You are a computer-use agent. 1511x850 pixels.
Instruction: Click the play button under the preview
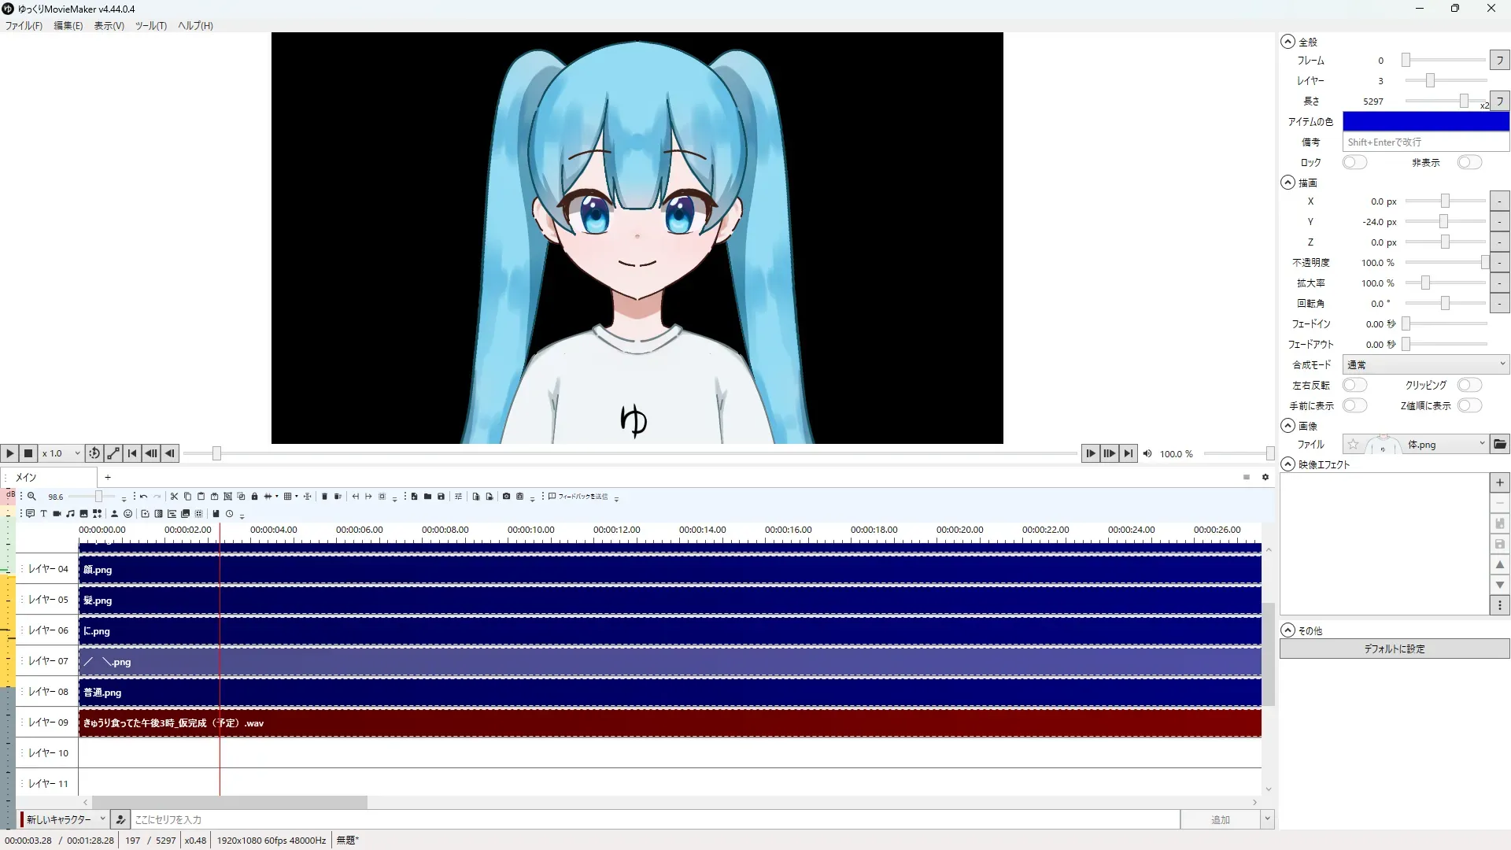pos(9,453)
